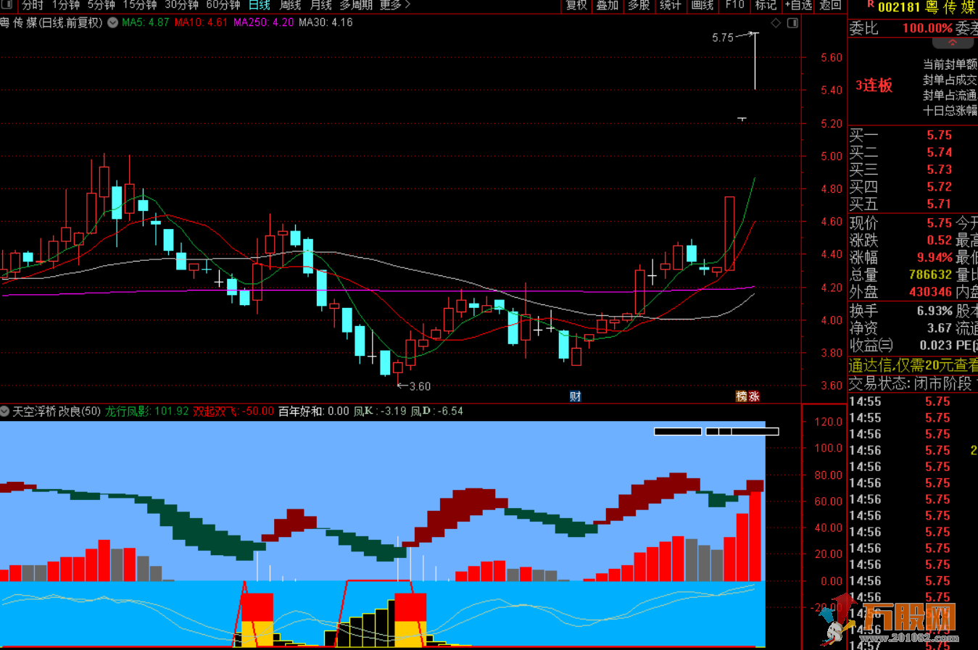Click the diamond icon in chart header
Screen dimensions: 978x650
(776, 22)
